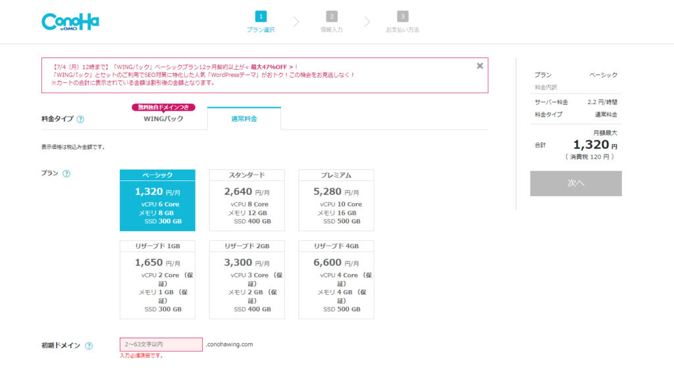Click the 料金内訳 label in summary
Image resolution: width=674 pixels, height=368 pixels.
(546, 88)
